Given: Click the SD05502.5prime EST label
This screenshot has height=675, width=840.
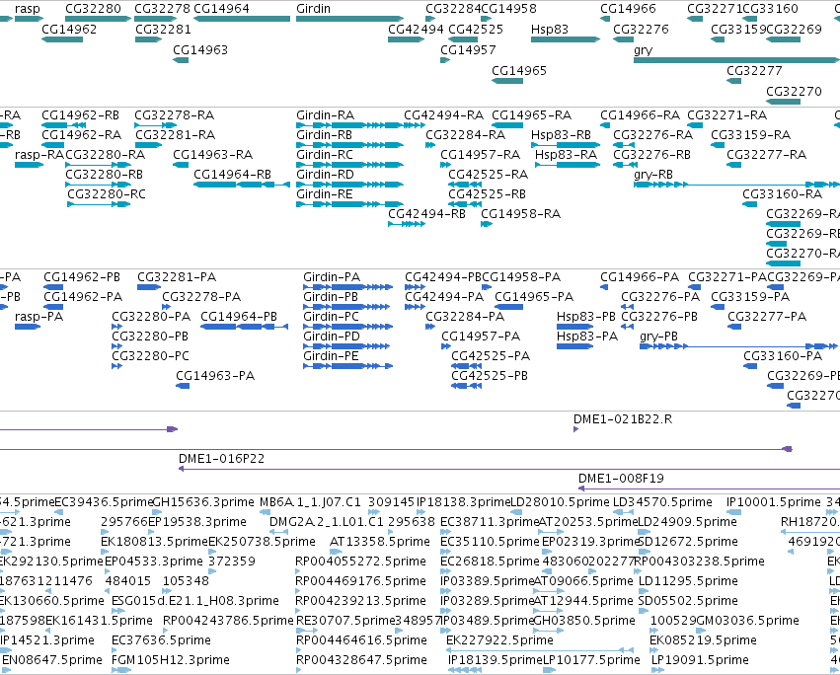Looking at the screenshot, I should click(x=688, y=601).
